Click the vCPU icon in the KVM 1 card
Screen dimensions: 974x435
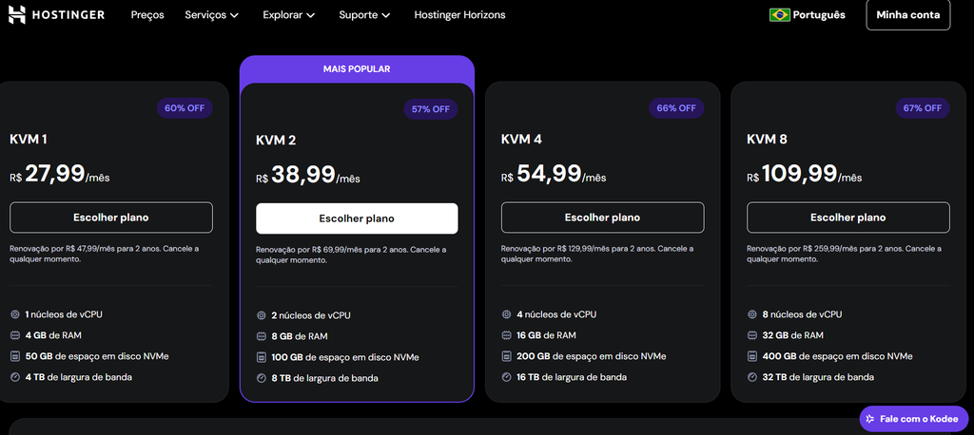pyautogui.click(x=15, y=314)
